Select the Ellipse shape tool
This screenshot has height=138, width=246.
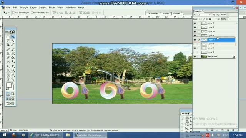[13, 70]
